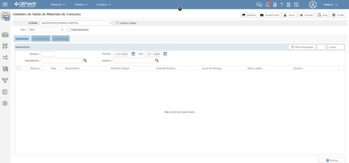Open the Tipo dropdown
The width and height of the screenshot is (349, 163).
tap(62, 30)
